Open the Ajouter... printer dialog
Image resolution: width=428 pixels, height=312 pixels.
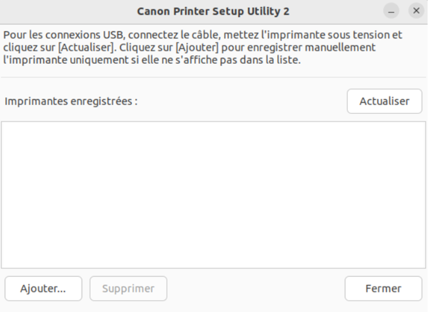(43, 288)
